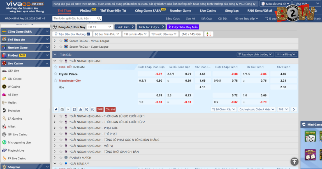Open the PinGoal top menu
This screenshot has height=169, width=322.
pyautogui.click(x=86, y=11)
